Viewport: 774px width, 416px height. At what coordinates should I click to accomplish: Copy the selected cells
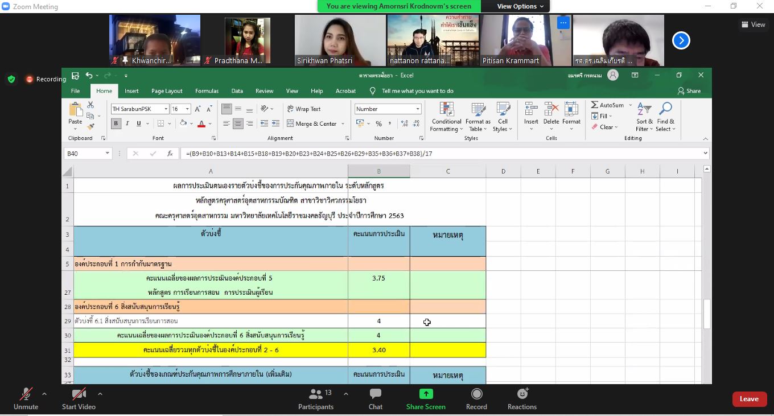tap(90, 116)
